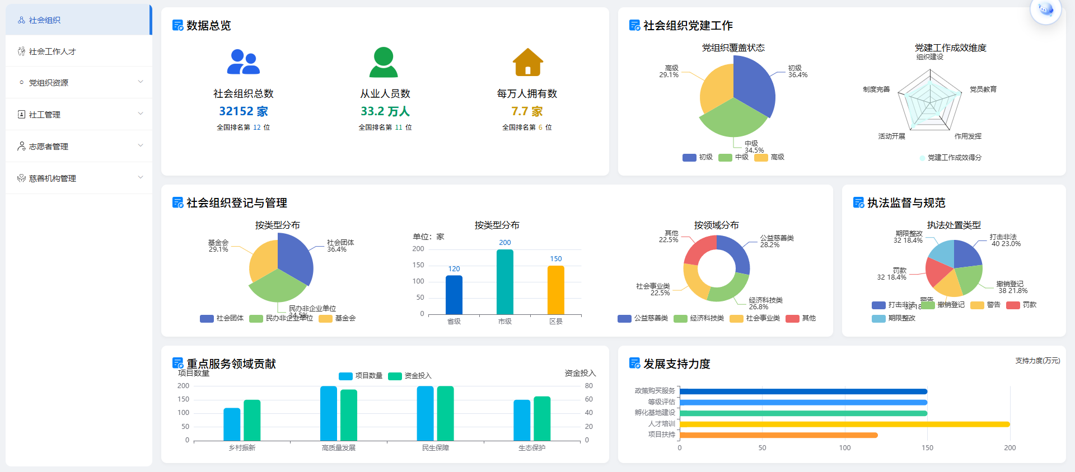Screen dimensions: 1075x472
Task: Click the 32152 家 total organizations figure
Action: (x=243, y=111)
